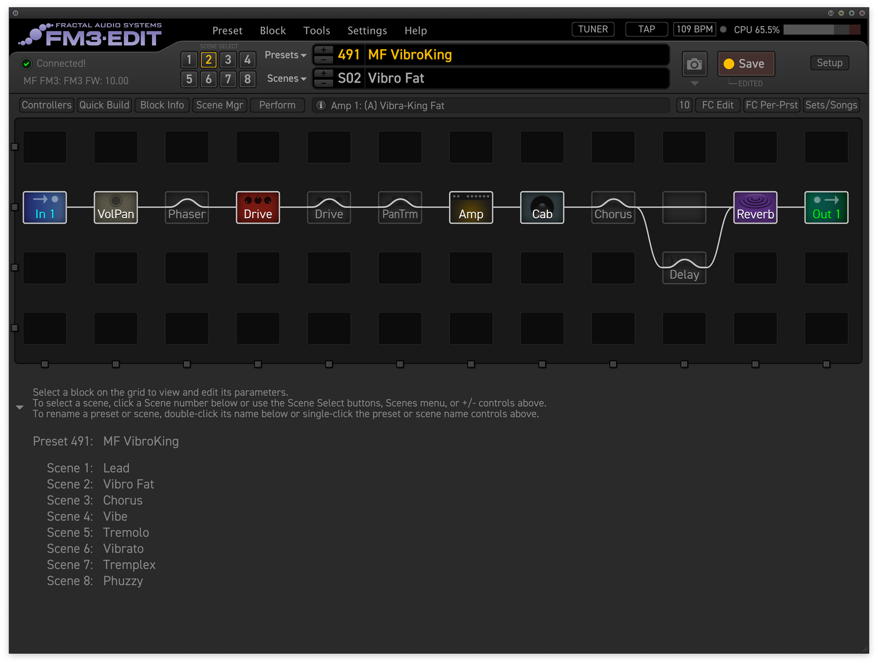Switch to scene 4 in Scene Select
The width and height of the screenshot is (878, 664).
[247, 60]
